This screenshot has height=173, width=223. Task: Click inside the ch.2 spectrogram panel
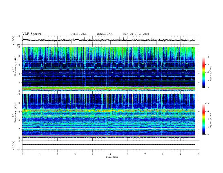109,116
